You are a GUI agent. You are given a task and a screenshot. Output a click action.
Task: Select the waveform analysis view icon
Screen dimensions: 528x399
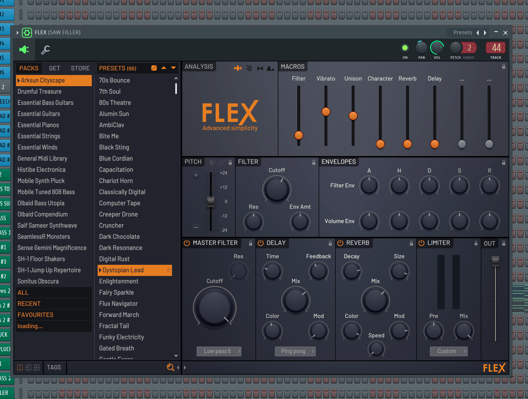pyautogui.click(x=238, y=68)
